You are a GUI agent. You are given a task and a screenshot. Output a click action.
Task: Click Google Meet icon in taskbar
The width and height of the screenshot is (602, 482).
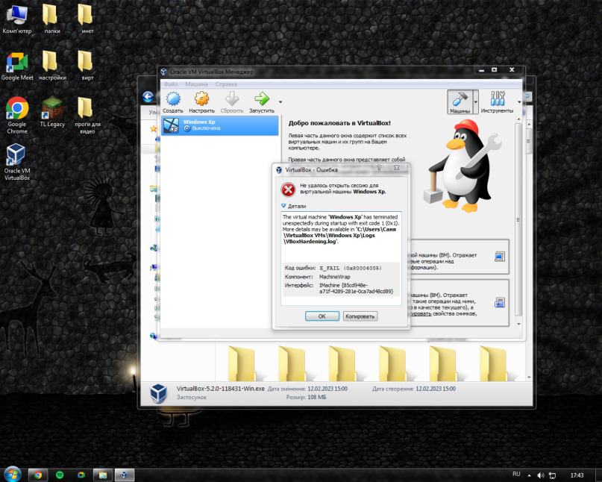pos(81,475)
